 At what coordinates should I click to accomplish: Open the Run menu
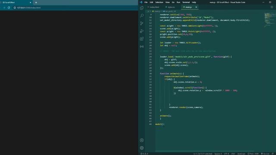click(x=178, y=2)
